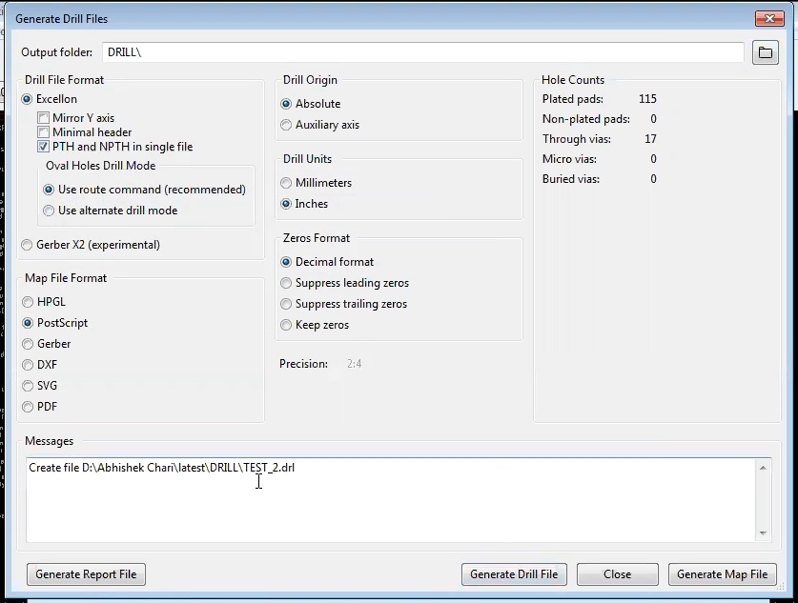The height and width of the screenshot is (603, 798).
Task: Click the Generate Map File button
Action: (x=722, y=574)
